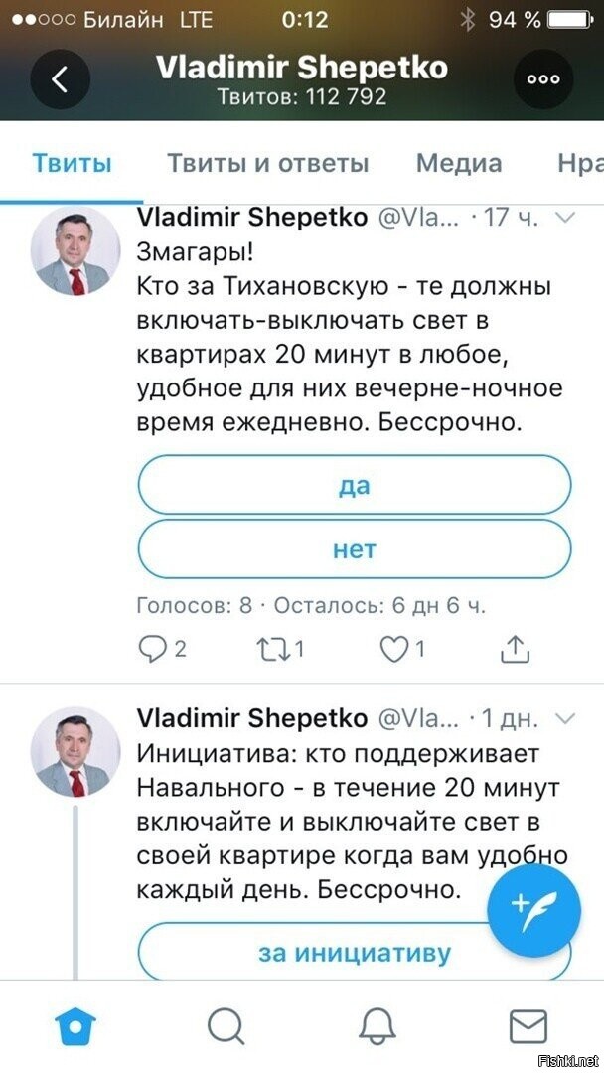Retweet the Змагары poll tweet
Viewport: 604px width, 1073px height.
[x=280, y=649]
